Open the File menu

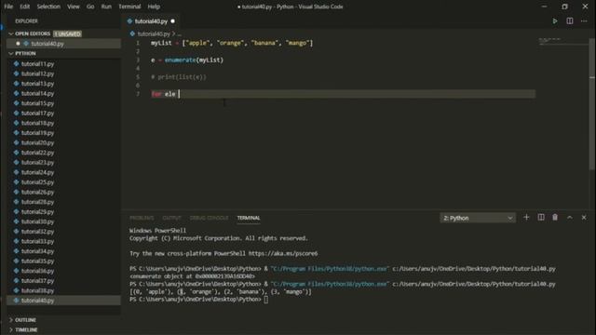8,7
